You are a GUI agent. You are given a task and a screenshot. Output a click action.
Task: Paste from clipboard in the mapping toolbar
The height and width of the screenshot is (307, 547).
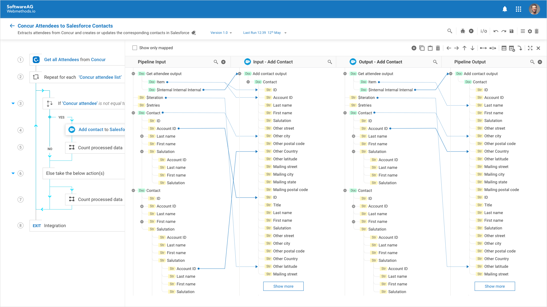[x=430, y=48]
